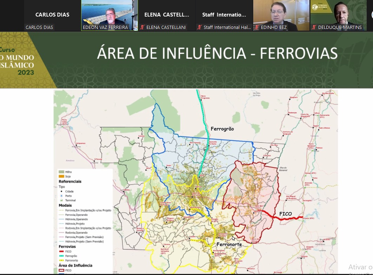The height and width of the screenshot is (275, 373).
Task: Click the 'Ferronorte' label on the map
Action: [229, 244]
